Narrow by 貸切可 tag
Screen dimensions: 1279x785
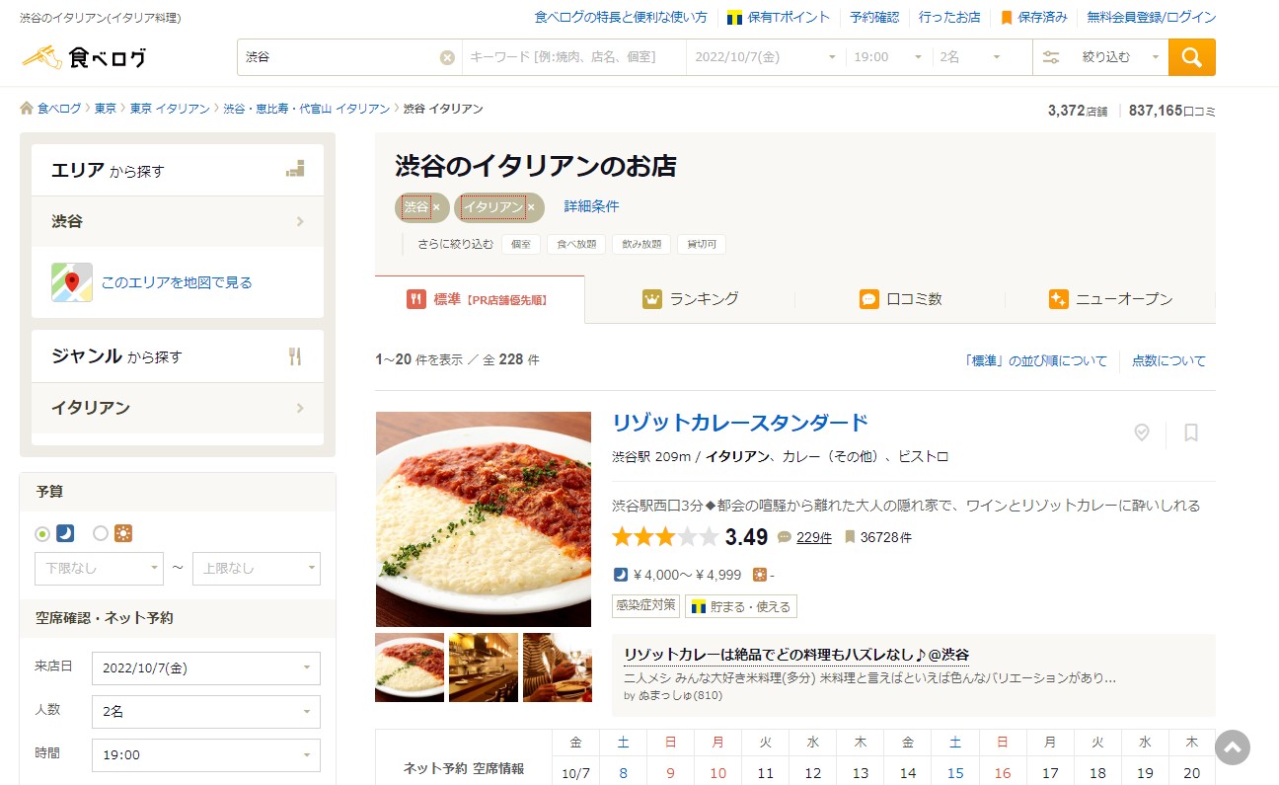tap(702, 244)
